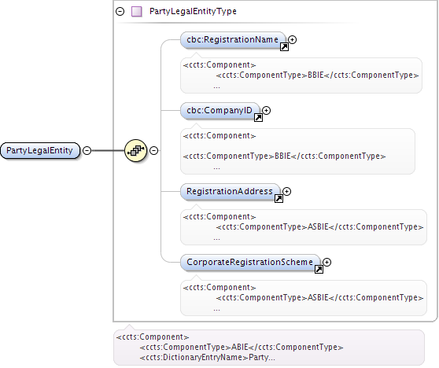Expand the RegistrationAddress element
Image resolution: width=439 pixels, height=368 pixels.
[286, 191]
